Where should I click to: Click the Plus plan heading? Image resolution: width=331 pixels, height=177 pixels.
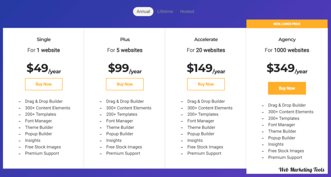[125, 39]
